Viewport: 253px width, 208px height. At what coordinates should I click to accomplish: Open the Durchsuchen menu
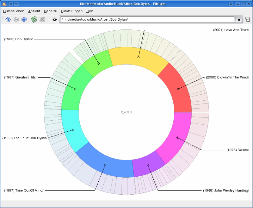(14, 11)
